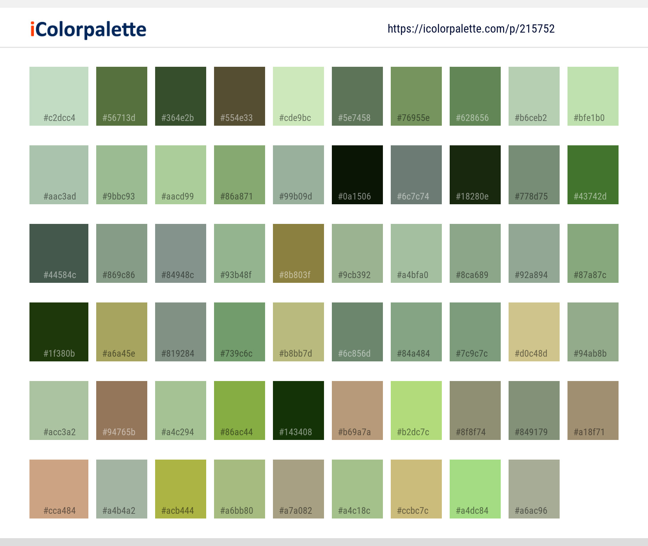Image resolution: width=648 pixels, height=546 pixels.
Task: Click the #a7a082 color swatch
Action: tap(298, 489)
